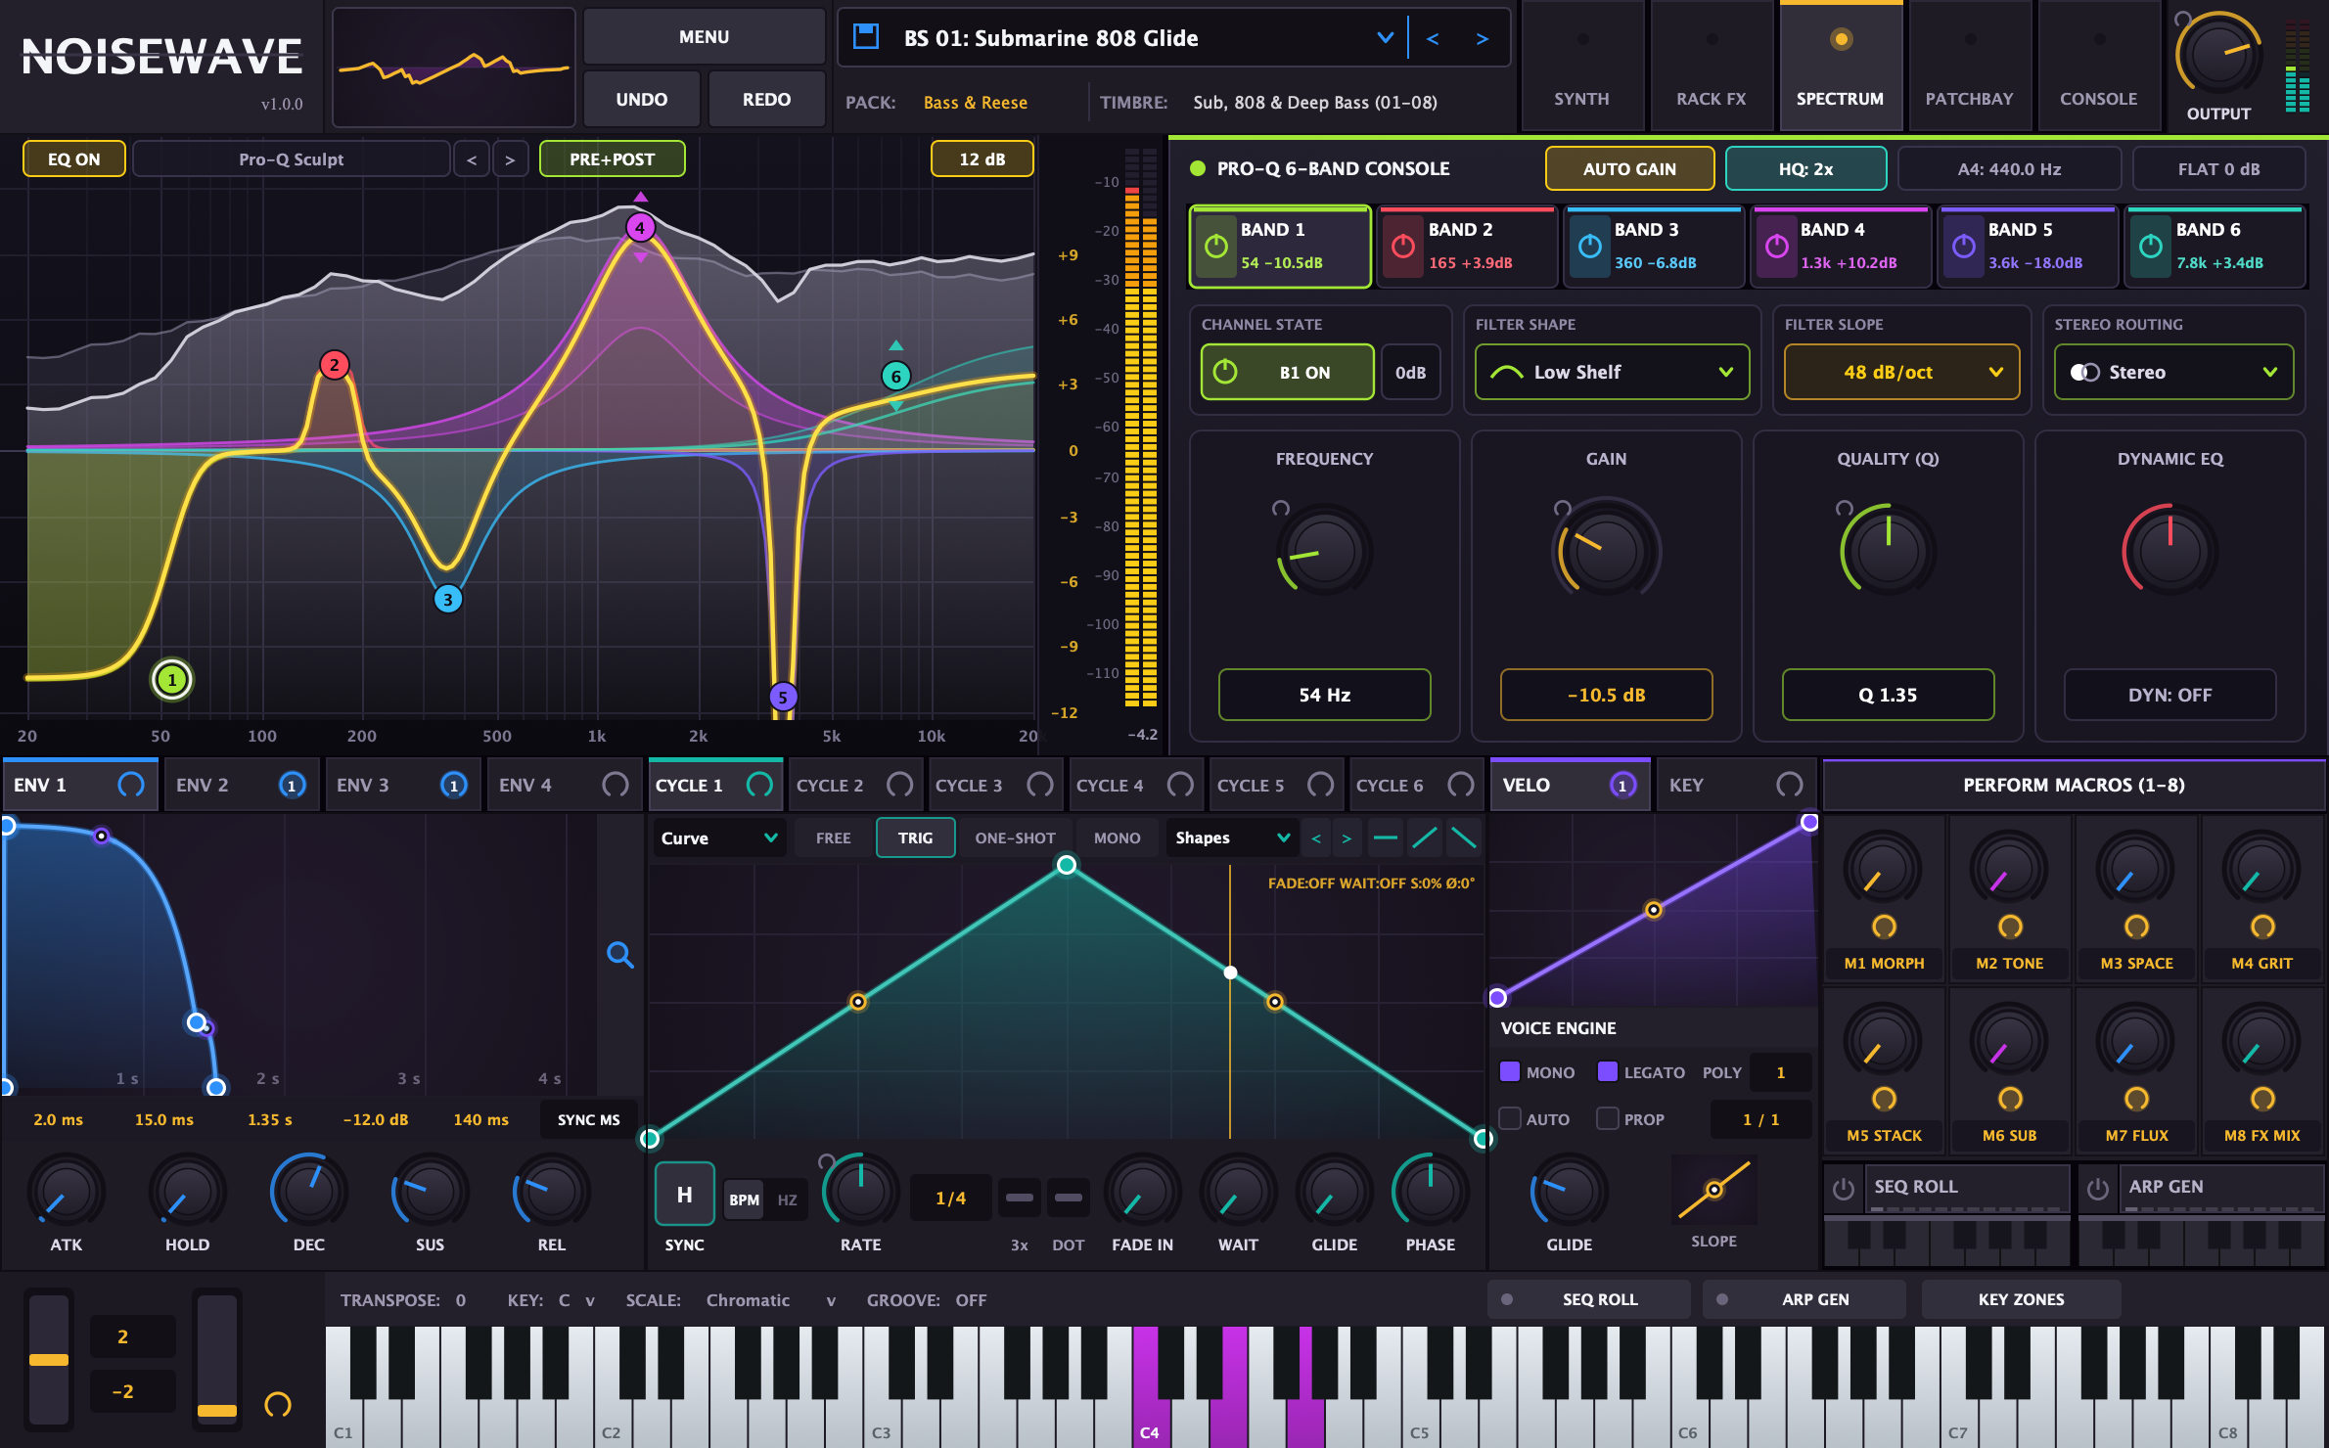Click the PRE+POST button
The image size is (2329, 1448).
pos(613,159)
